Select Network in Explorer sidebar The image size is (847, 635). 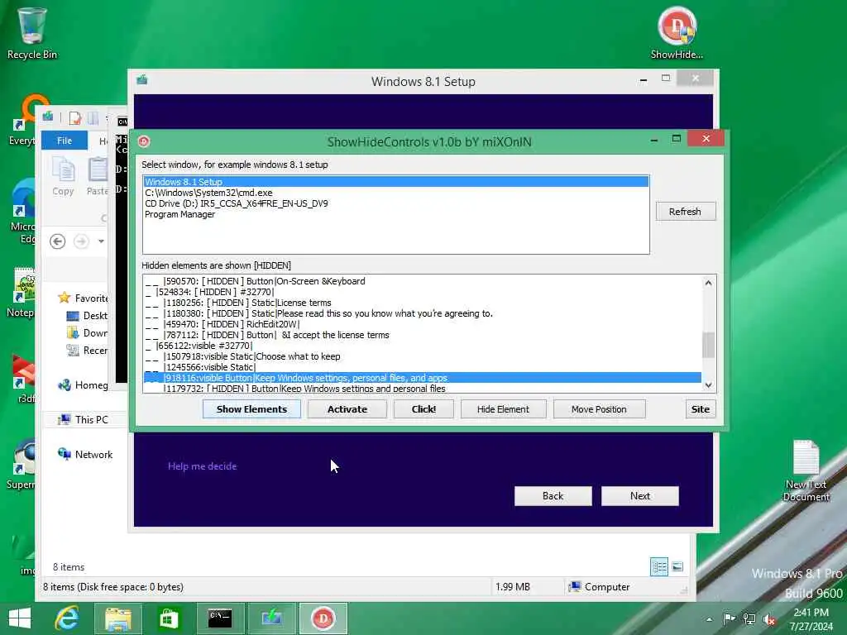[85, 454]
